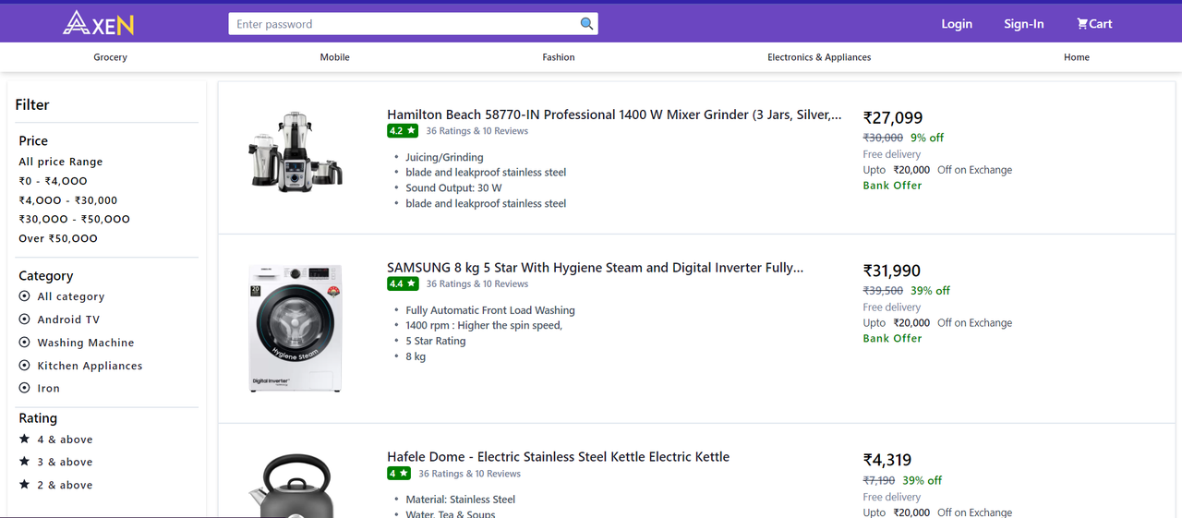Click the Login link
Screen dimensions: 1182x518
957,24
